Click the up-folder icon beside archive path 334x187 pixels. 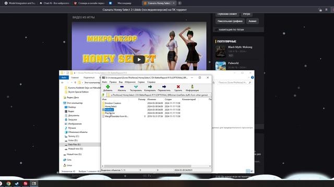[x=103, y=95]
